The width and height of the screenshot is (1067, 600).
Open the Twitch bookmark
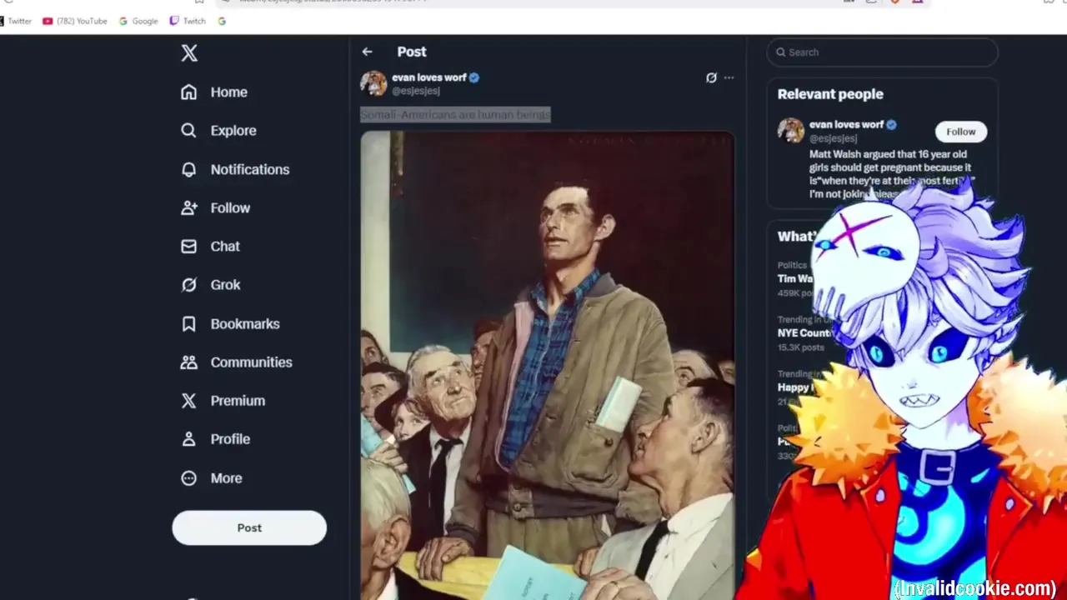[188, 21]
